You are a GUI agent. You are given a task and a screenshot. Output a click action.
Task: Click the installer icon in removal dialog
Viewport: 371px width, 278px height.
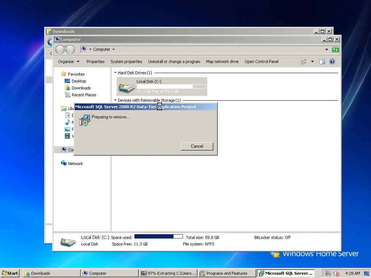pos(84,120)
